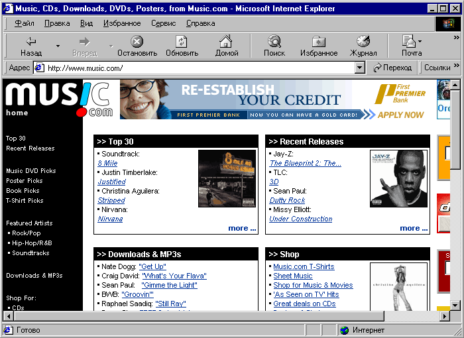
Task: Open "Gimme the Light" download link
Action: coord(169,285)
